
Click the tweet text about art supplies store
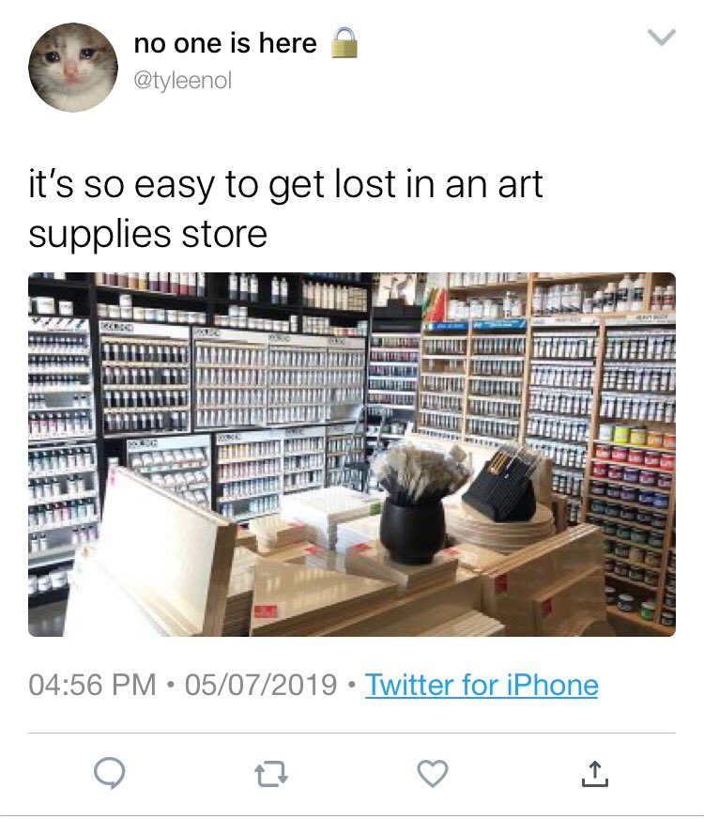click(x=285, y=209)
